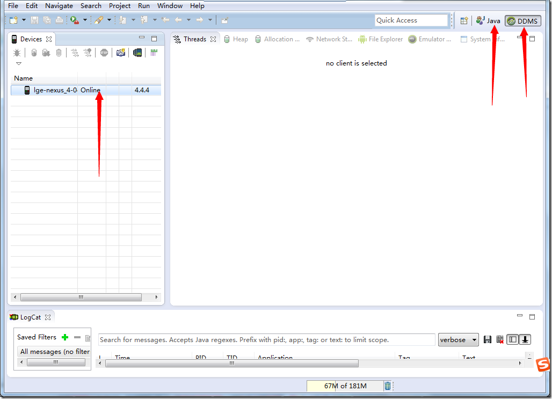Click the debug process bug icon
This screenshot has height=399, width=552.
click(17, 53)
